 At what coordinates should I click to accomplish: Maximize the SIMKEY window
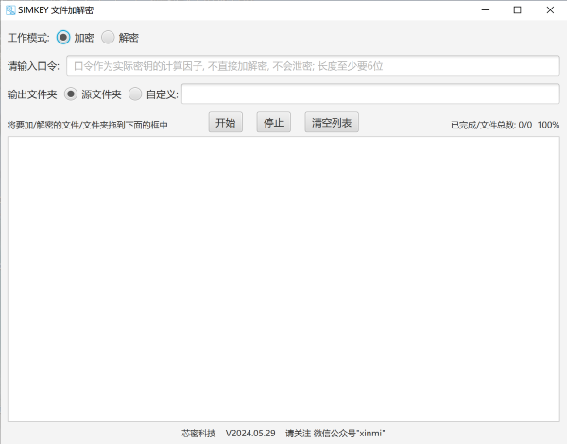(x=517, y=10)
